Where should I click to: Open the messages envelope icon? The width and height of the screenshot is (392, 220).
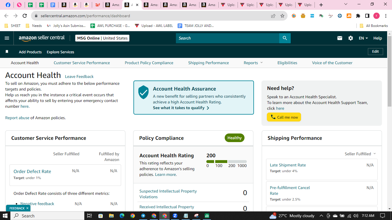point(340,38)
